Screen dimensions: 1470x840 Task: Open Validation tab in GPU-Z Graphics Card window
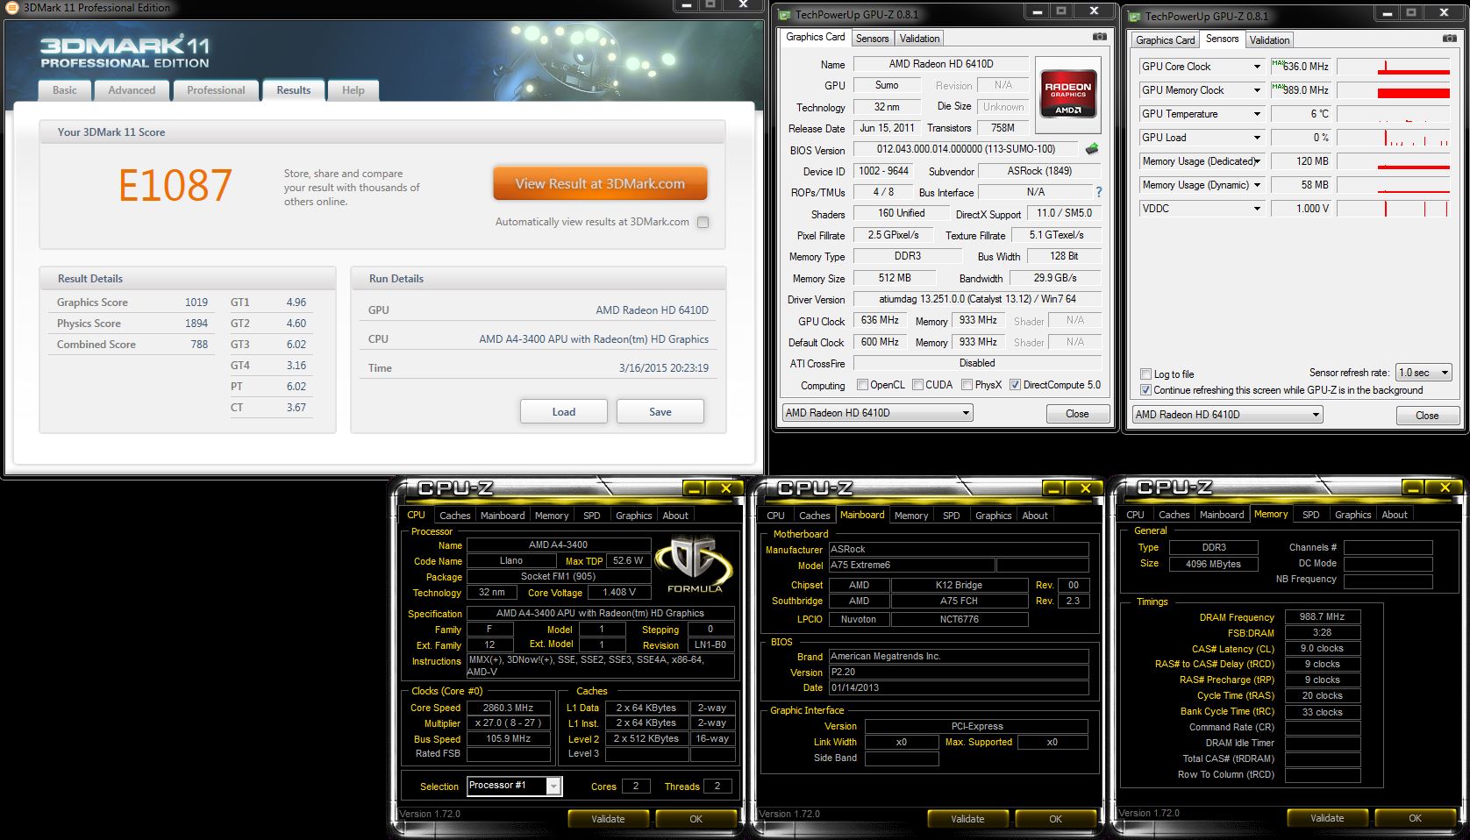919,39
